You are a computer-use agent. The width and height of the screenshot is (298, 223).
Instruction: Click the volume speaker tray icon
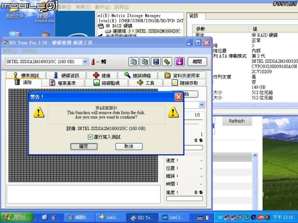268,217
